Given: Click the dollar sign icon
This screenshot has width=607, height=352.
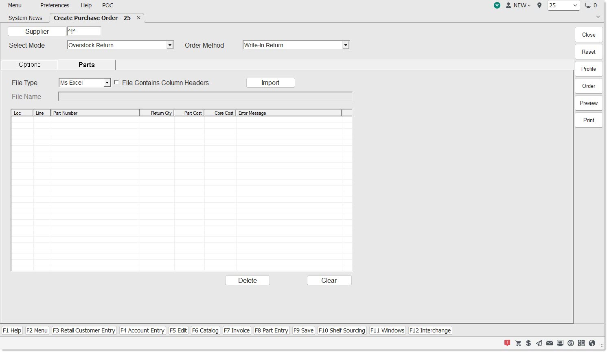Looking at the screenshot, I should 528,343.
